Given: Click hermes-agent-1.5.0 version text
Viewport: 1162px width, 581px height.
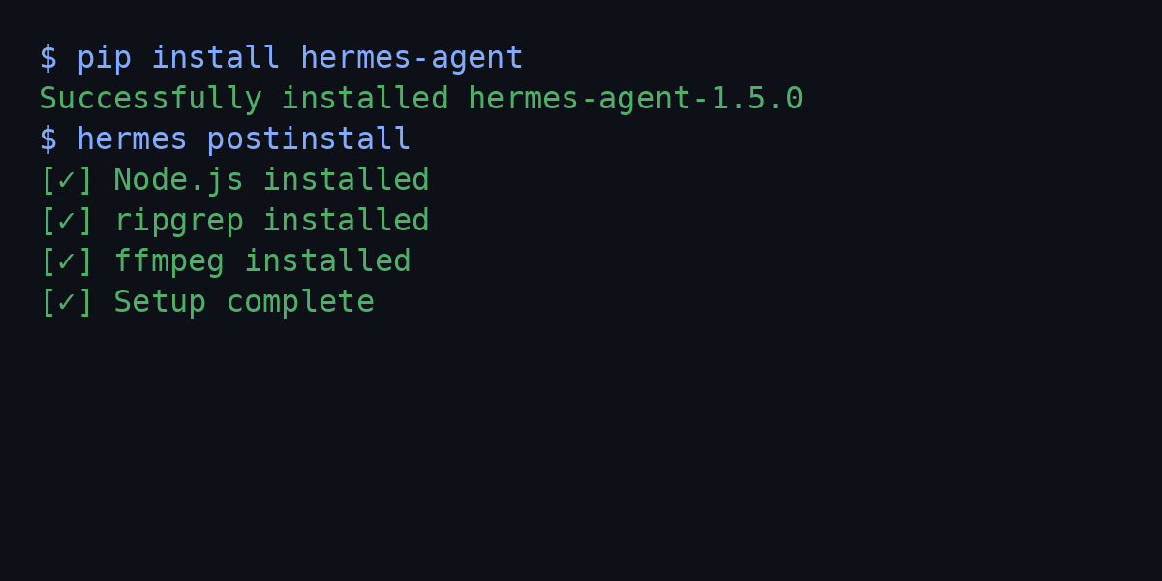Looking at the screenshot, I should click(635, 100).
